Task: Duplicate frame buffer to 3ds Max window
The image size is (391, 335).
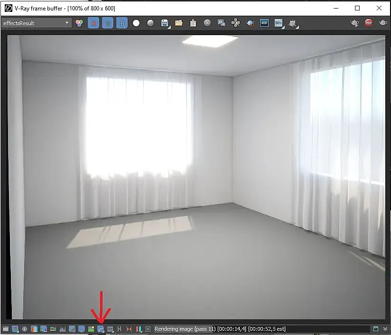Action: click(x=222, y=23)
